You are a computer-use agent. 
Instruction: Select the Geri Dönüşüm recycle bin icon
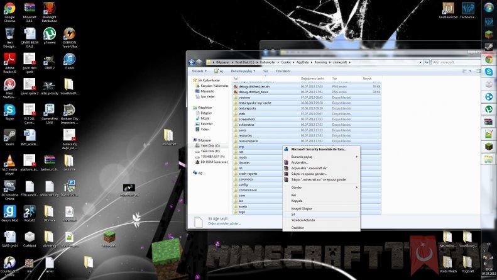(9, 38)
